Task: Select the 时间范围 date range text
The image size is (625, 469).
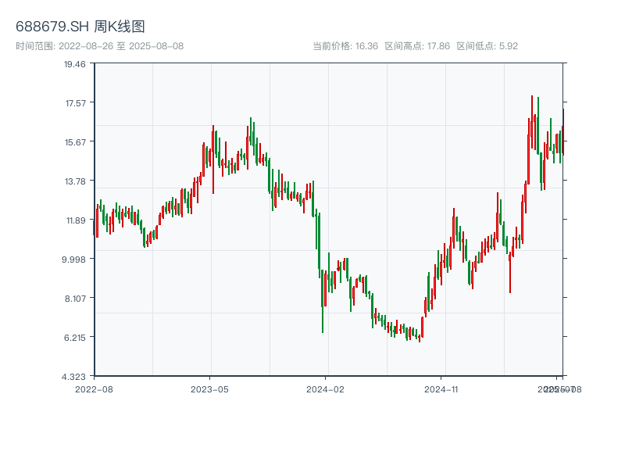Action: [x=100, y=46]
